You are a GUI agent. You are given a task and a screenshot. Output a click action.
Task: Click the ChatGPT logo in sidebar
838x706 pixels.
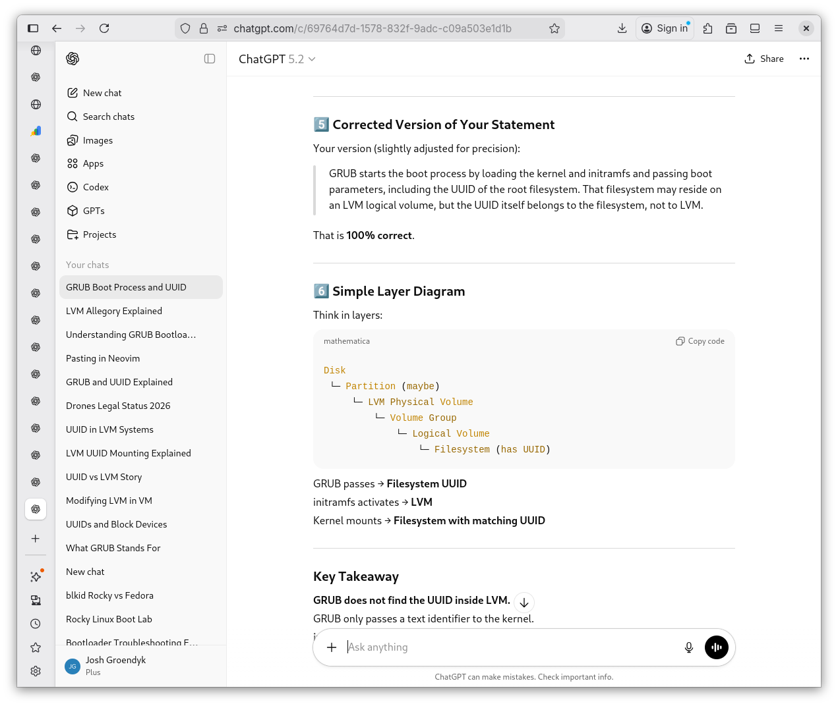73,59
